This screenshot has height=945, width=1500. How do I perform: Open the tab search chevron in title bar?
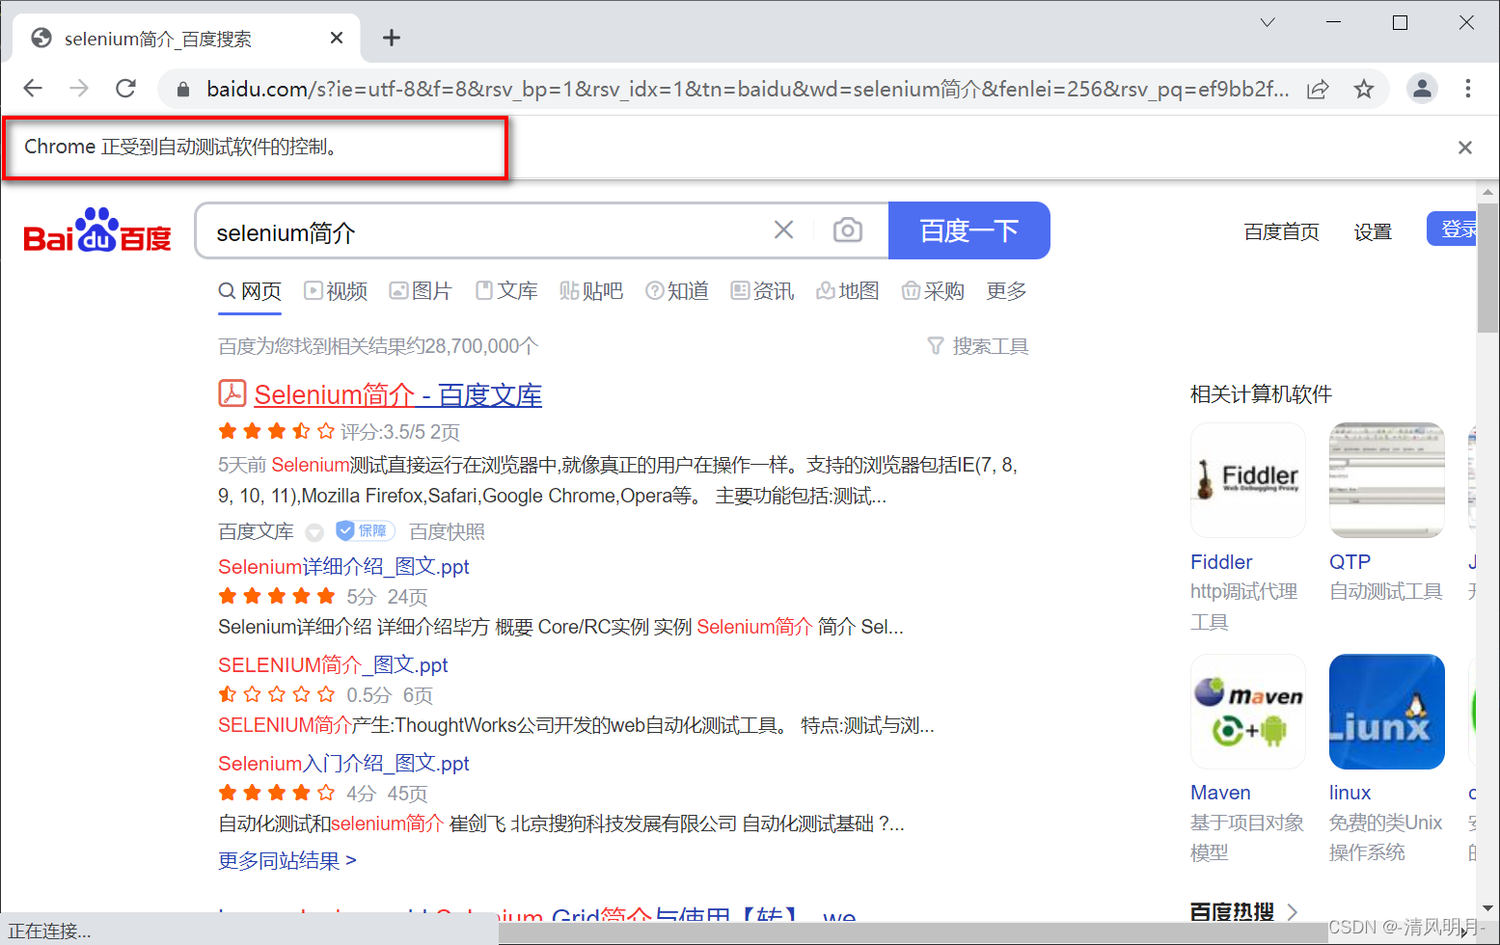coord(1268,22)
